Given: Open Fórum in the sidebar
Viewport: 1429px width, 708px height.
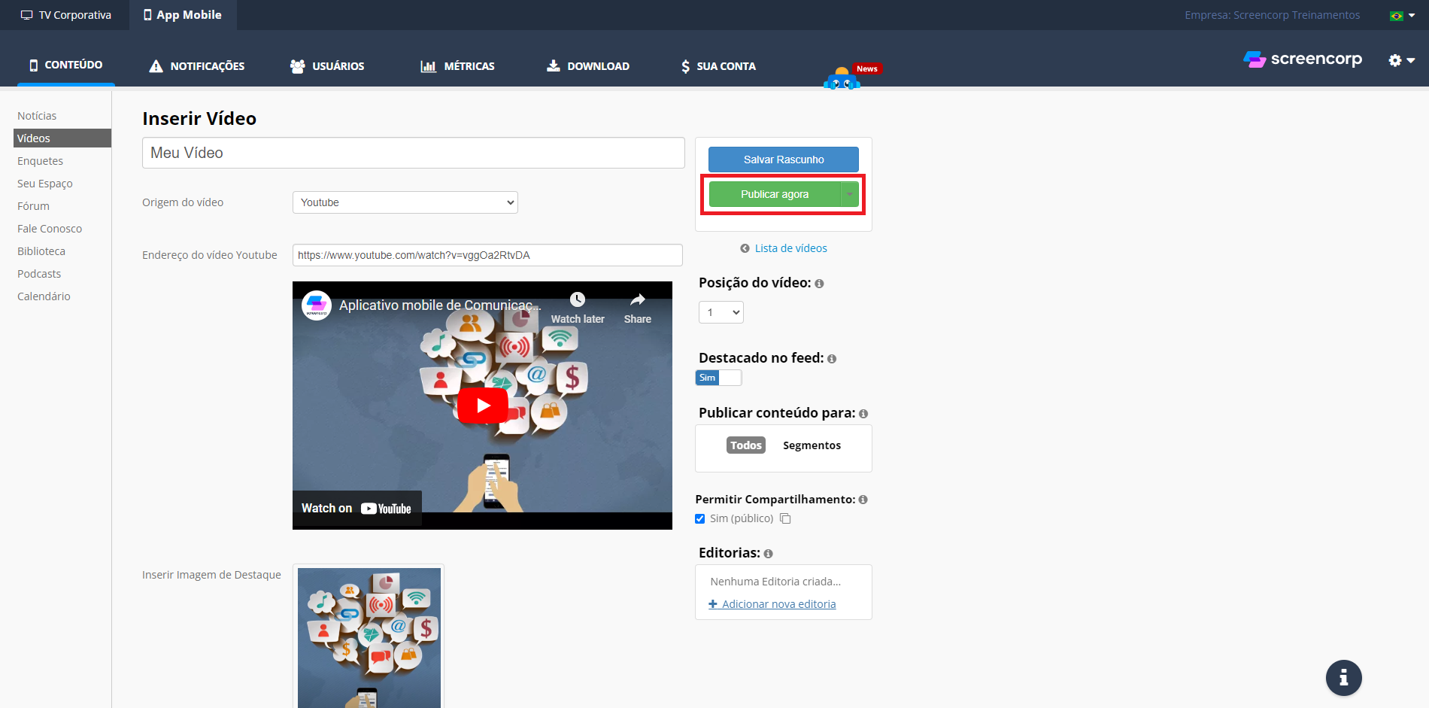Looking at the screenshot, I should pos(33,206).
